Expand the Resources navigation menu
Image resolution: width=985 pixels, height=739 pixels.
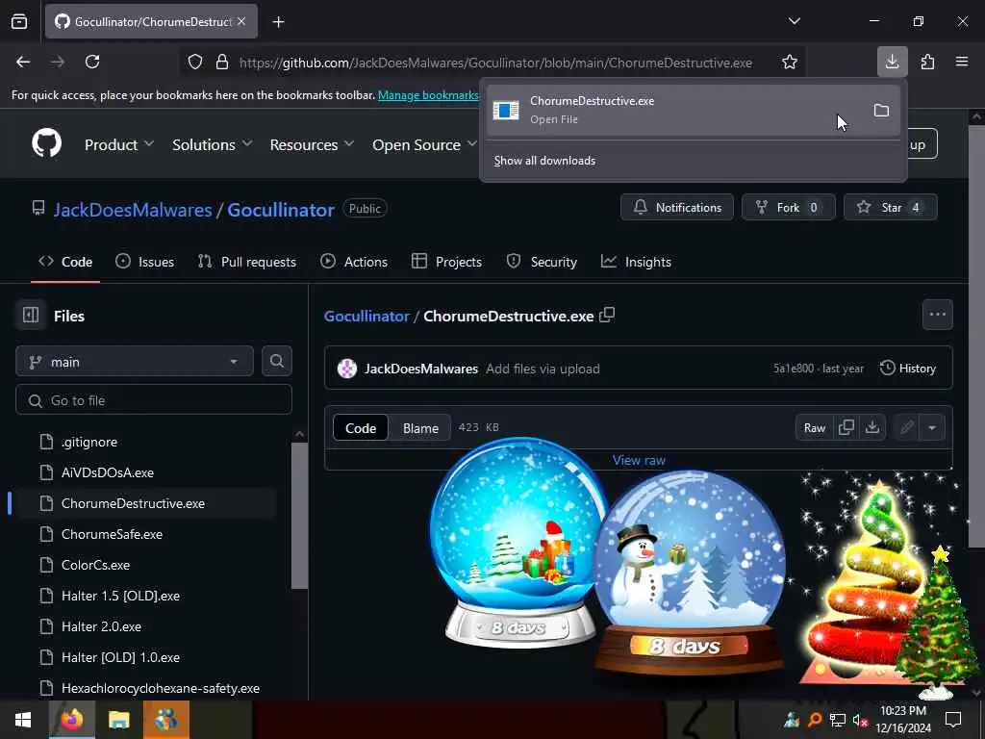312,144
